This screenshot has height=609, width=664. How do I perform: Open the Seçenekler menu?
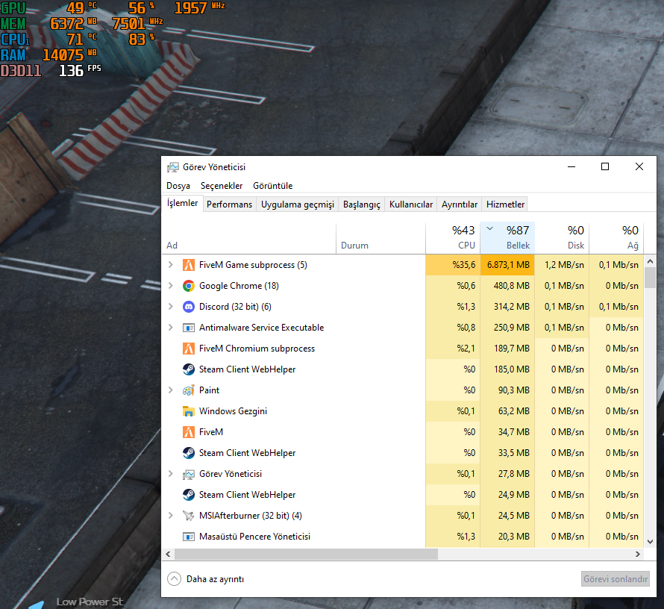pos(222,186)
